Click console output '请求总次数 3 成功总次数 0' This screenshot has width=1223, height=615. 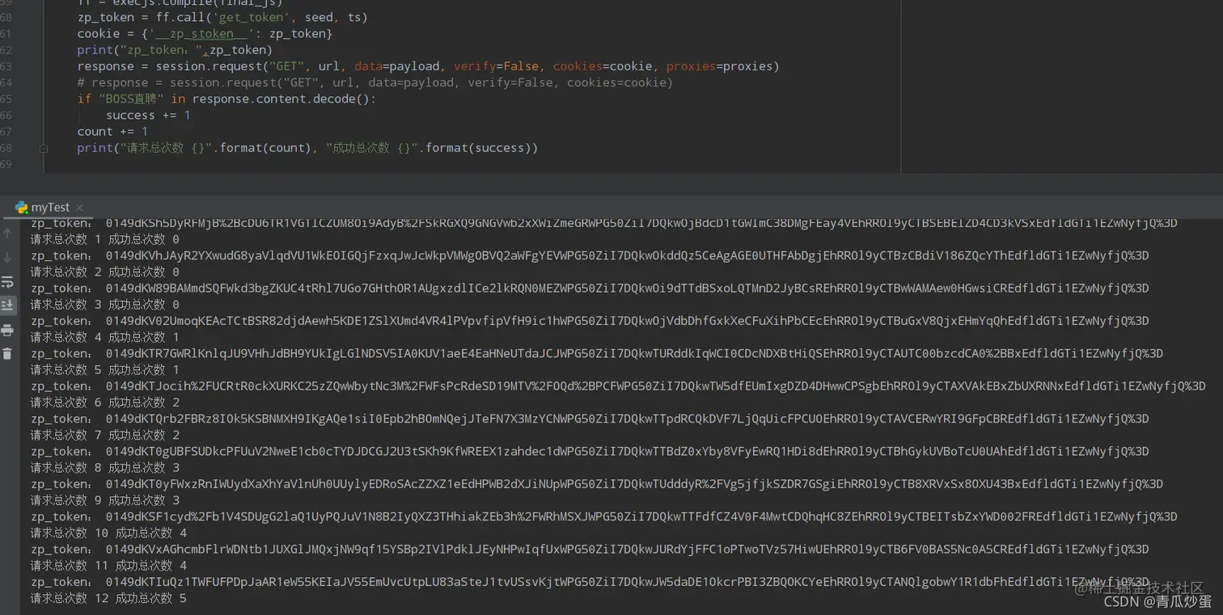(105, 305)
